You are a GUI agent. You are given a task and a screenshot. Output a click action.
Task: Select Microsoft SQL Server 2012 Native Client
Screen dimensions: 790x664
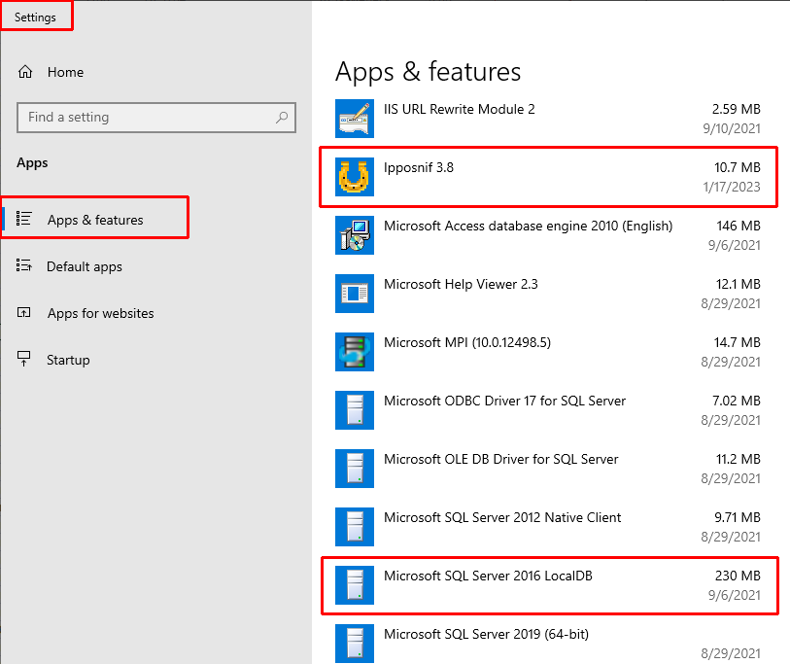coord(549,527)
